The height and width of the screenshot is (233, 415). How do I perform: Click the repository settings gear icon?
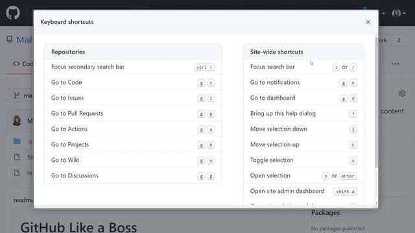[x=402, y=93]
